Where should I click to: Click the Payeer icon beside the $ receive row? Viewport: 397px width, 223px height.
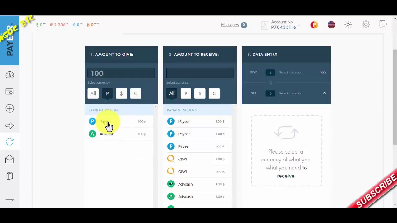click(171, 121)
